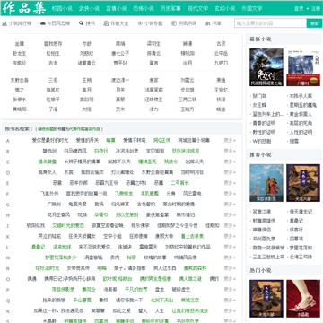The image size is (323, 323).
Task: Open the first cover under 最新小说
Action: [x=266, y=67]
